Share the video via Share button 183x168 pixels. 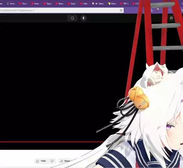(x=65, y=161)
